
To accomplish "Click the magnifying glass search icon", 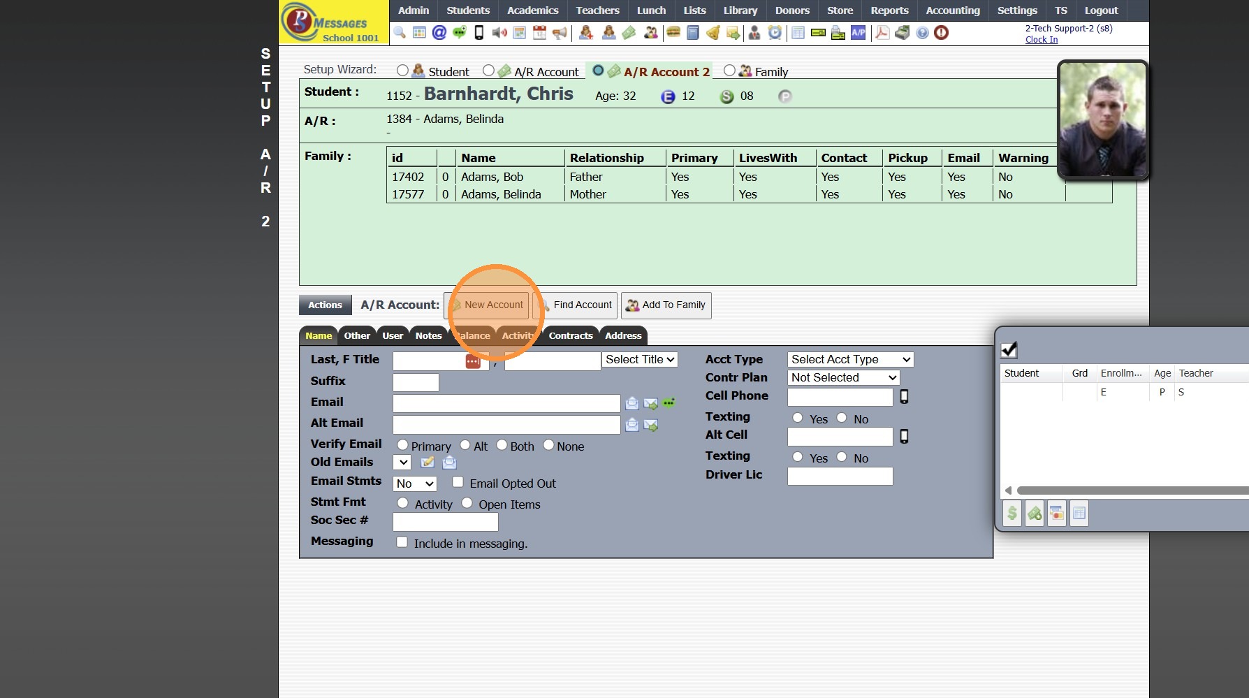I will point(400,33).
